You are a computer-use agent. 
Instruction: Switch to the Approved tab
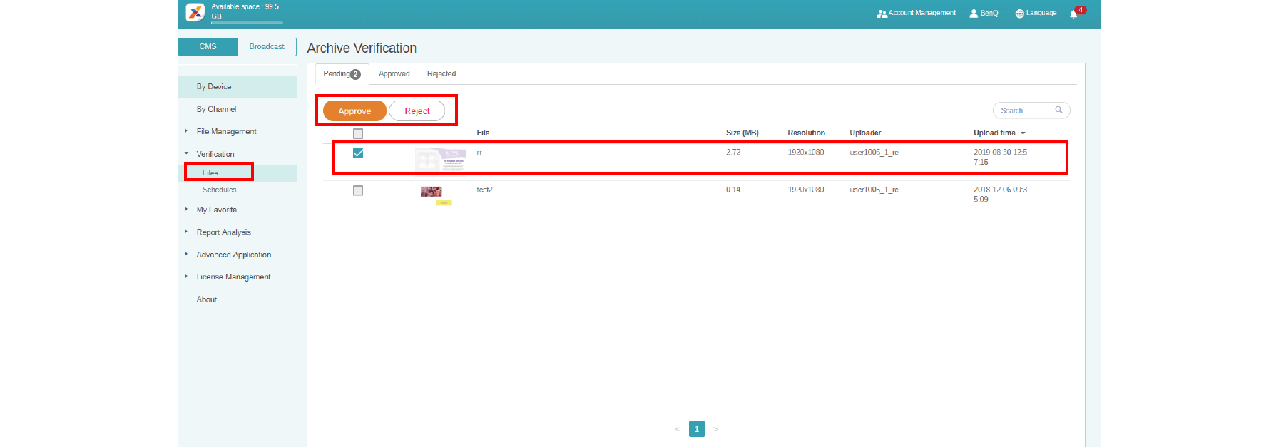(394, 74)
